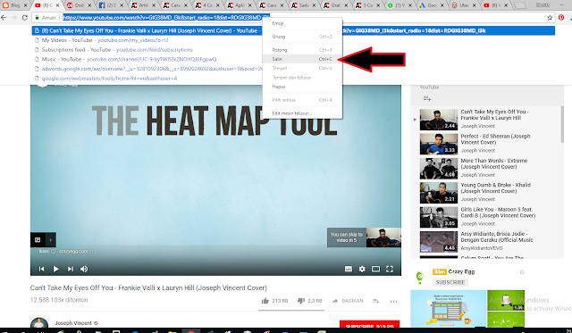Choose Emoji in the context menu
This screenshot has height=333, width=572.
[x=302, y=23]
